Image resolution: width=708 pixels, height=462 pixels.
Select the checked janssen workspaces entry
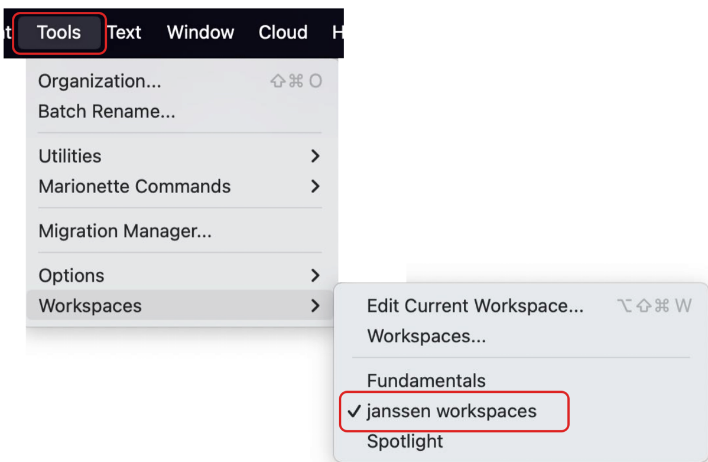tap(452, 411)
